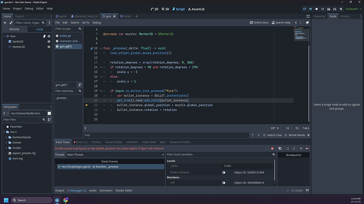Image resolution: width=364 pixels, height=204 pixels.
Task: Open the Project menu
Action: click(17, 8)
